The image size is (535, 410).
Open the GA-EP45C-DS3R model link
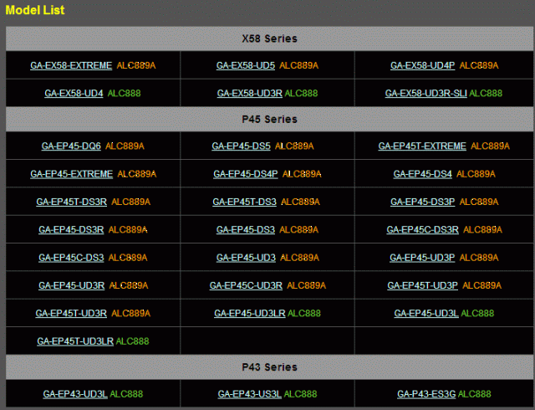[x=422, y=229]
